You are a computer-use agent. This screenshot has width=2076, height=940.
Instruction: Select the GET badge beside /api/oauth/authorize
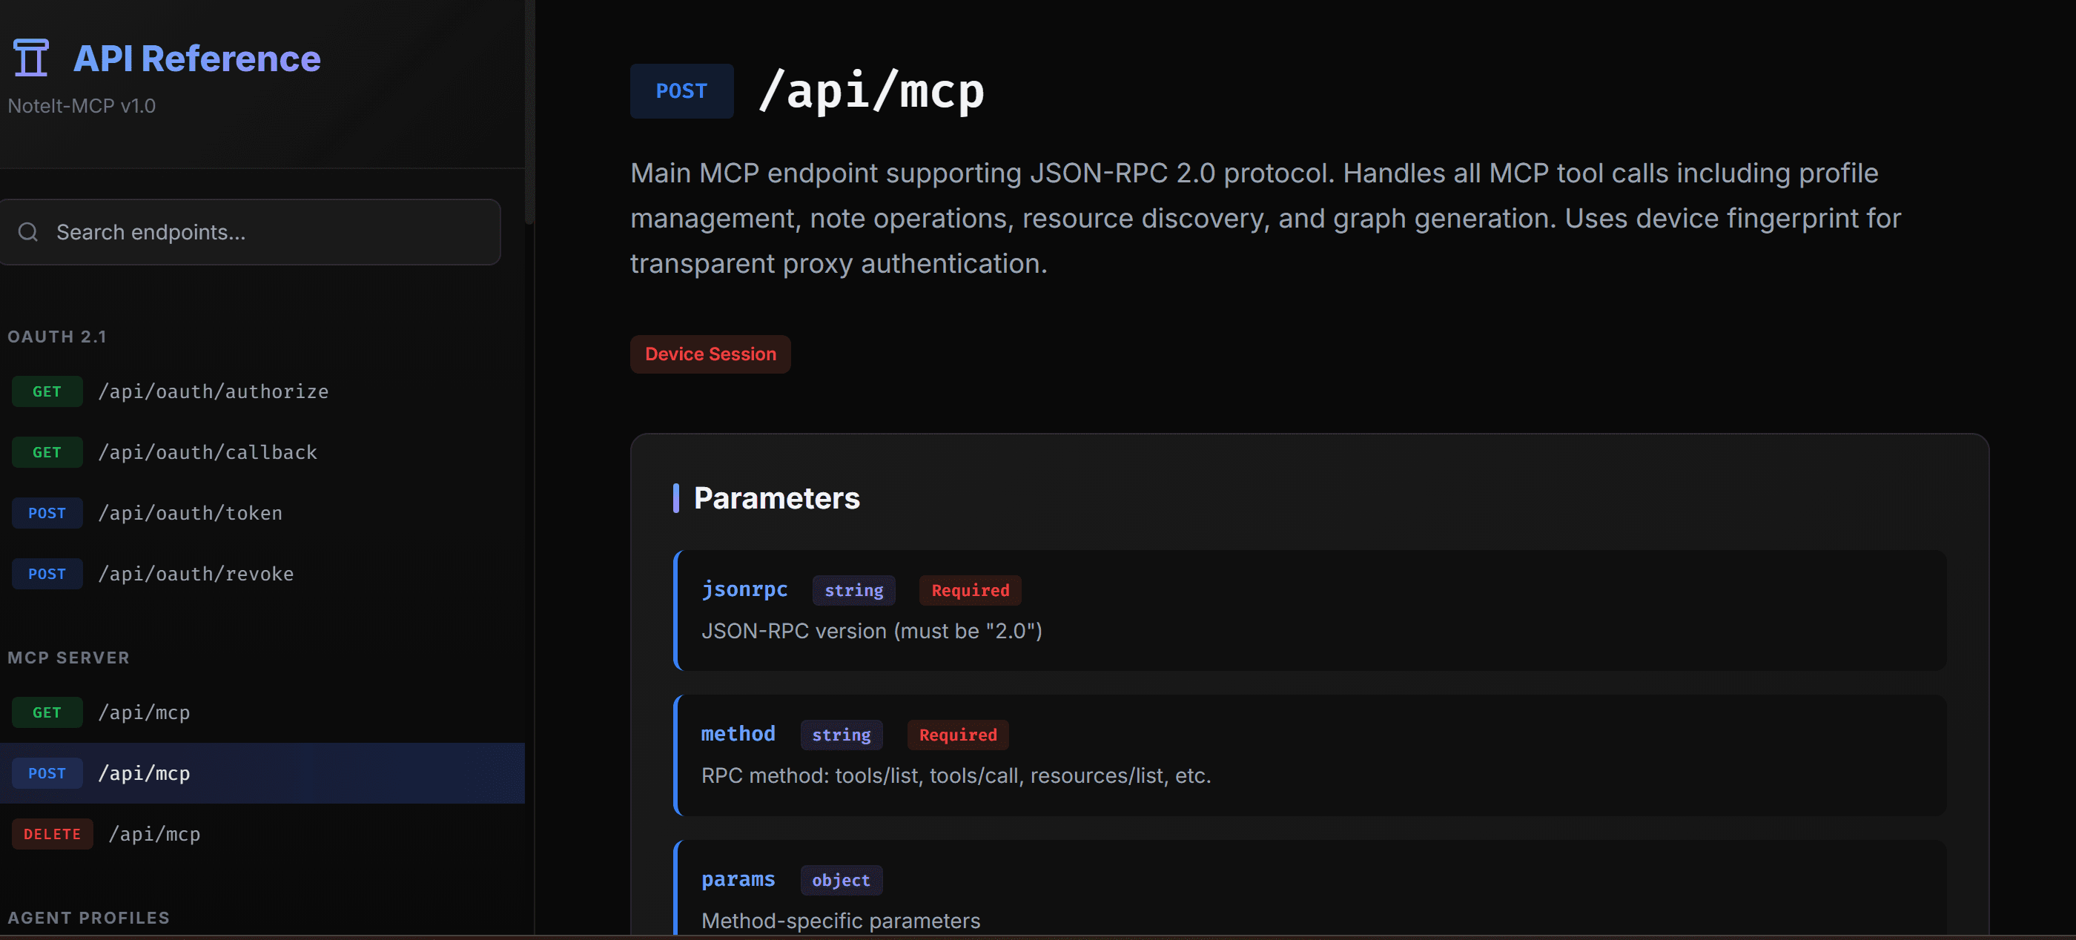(47, 391)
